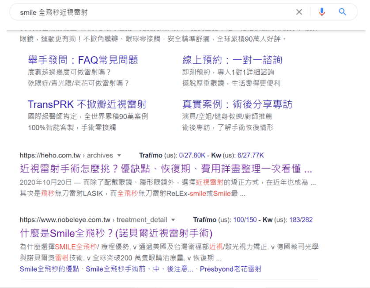Screen dimensions: 370x288
Task: Open the 真實案例：術後分享專訪 sitelink
Action: point(237,104)
